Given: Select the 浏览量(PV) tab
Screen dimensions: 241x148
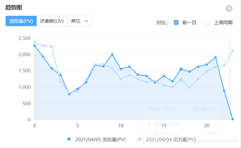Looking at the screenshot, I should click(21, 21).
